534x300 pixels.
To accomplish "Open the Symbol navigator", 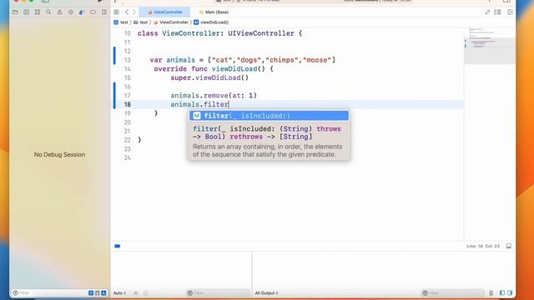I will 38,12.
